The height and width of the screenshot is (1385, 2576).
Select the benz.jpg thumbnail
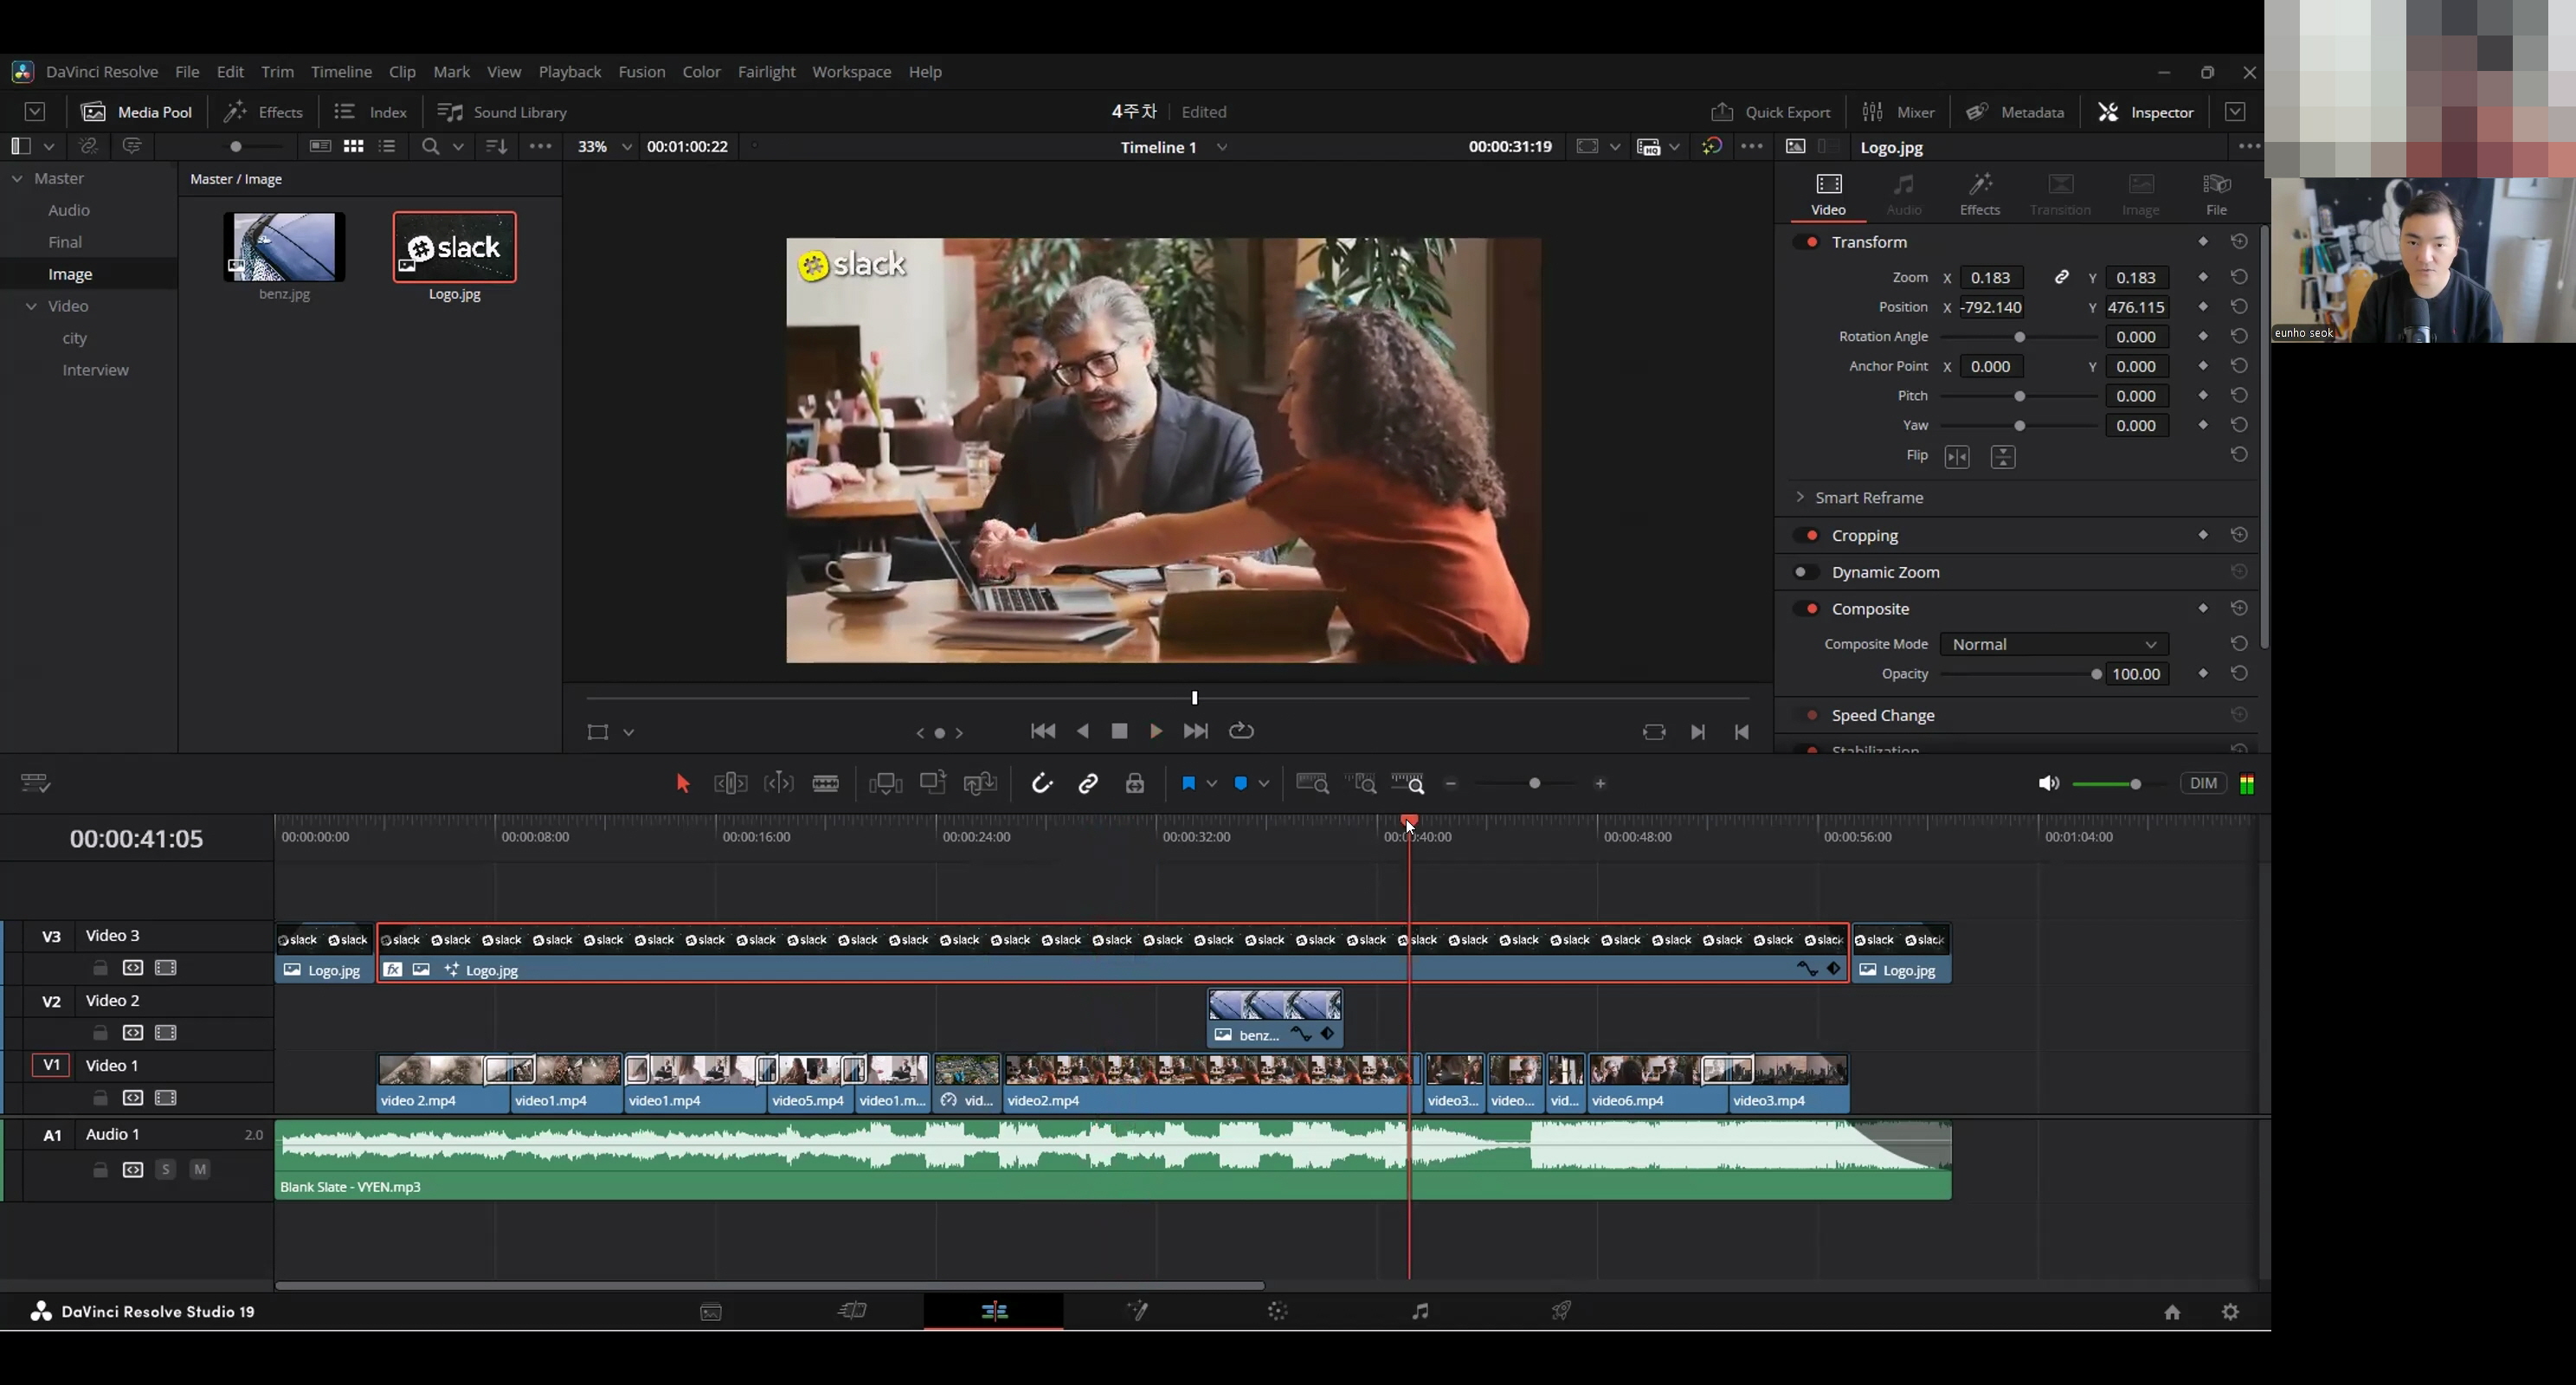pyautogui.click(x=284, y=247)
